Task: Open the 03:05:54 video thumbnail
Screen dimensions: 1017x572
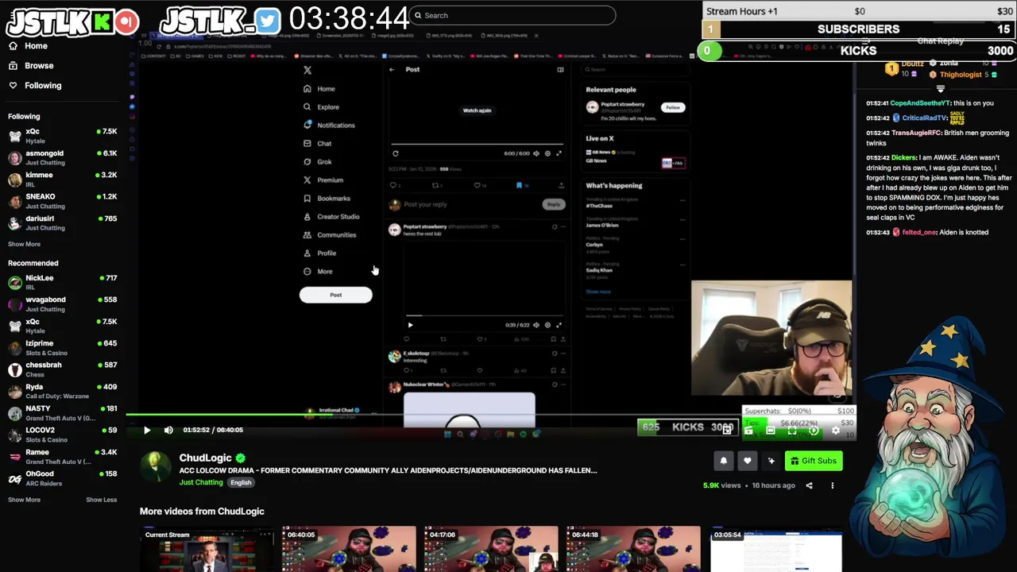Action: 776,549
